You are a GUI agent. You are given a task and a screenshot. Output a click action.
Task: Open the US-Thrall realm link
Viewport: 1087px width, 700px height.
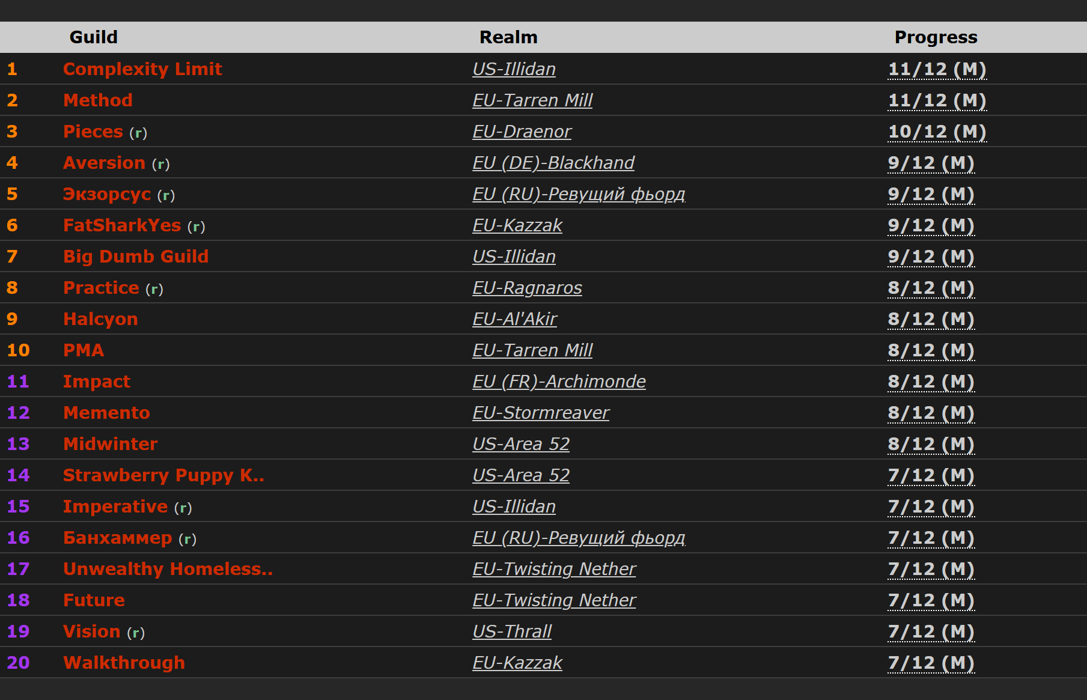pyautogui.click(x=512, y=632)
